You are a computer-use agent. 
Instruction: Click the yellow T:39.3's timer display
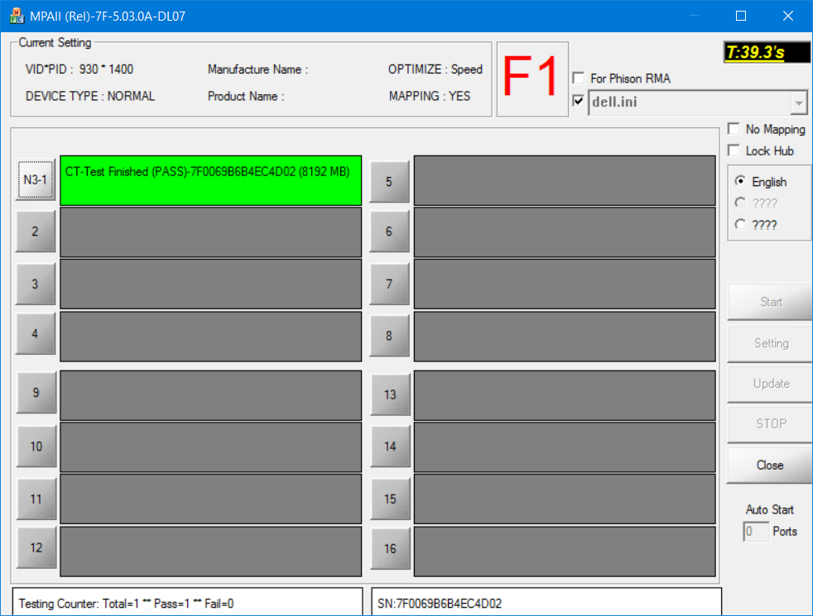[x=766, y=51]
